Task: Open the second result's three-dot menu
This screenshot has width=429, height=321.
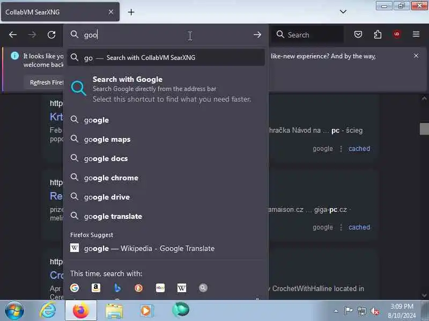Action: pyautogui.click(x=341, y=227)
